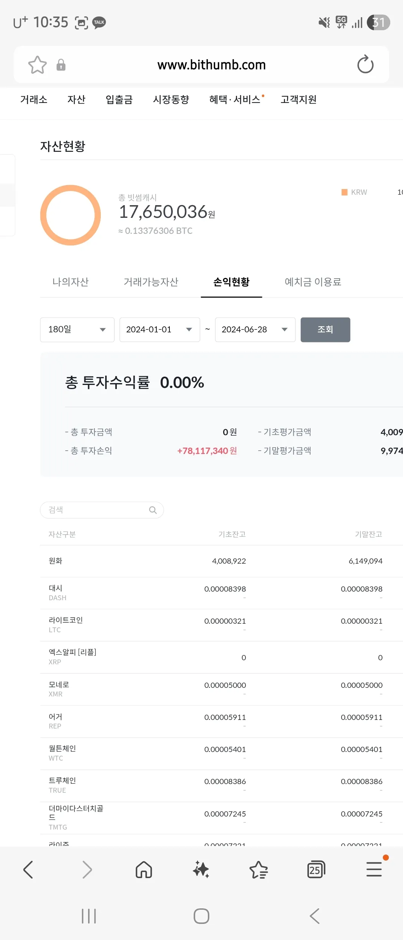Click the 조회 search button
This screenshot has height=940, width=403.
point(325,330)
